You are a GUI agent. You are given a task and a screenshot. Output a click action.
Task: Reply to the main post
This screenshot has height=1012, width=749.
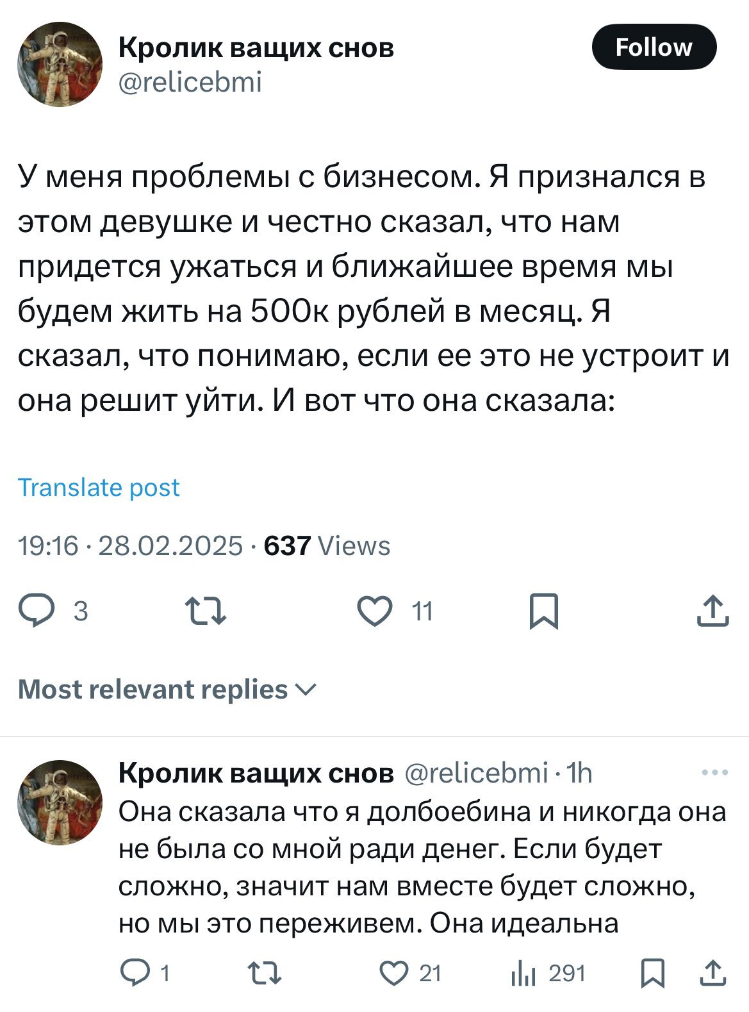(x=37, y=611)
